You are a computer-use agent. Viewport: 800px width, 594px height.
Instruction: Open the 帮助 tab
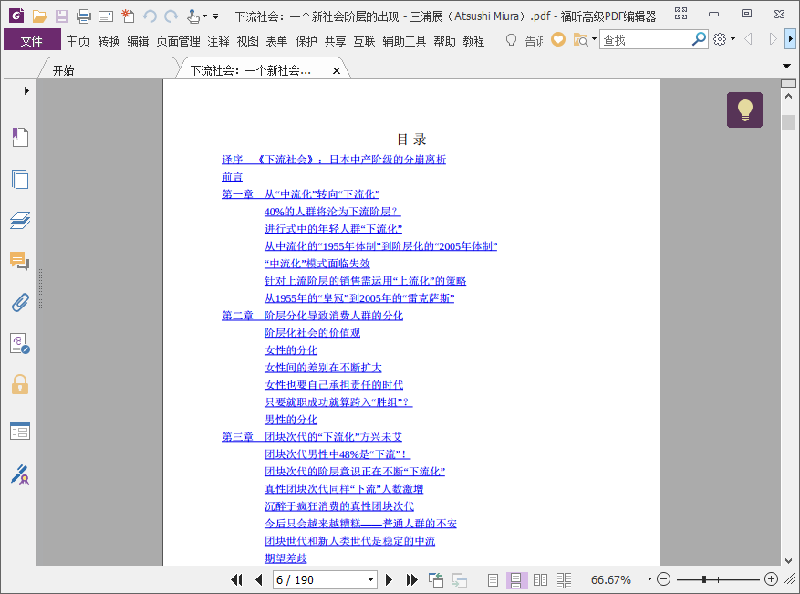pos(444,41)
